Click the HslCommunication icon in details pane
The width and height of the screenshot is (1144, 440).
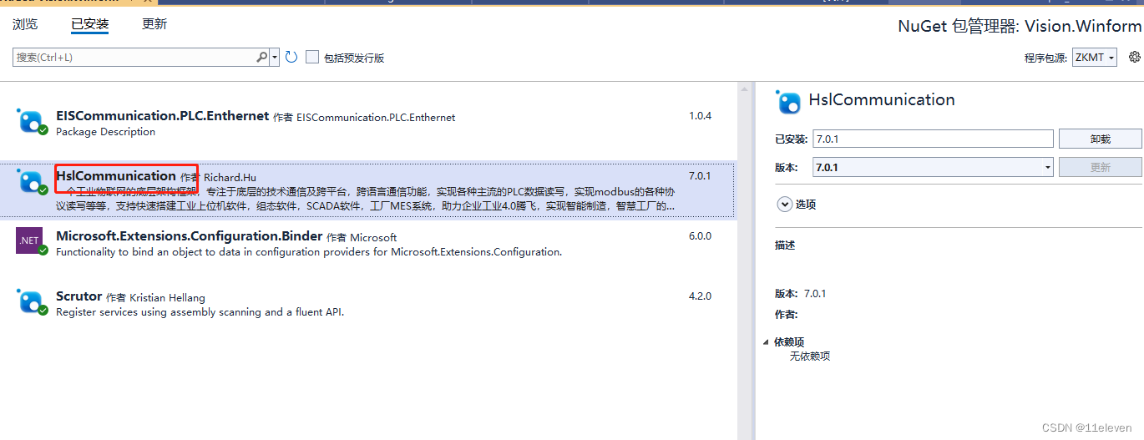click(x=789, y=102)
